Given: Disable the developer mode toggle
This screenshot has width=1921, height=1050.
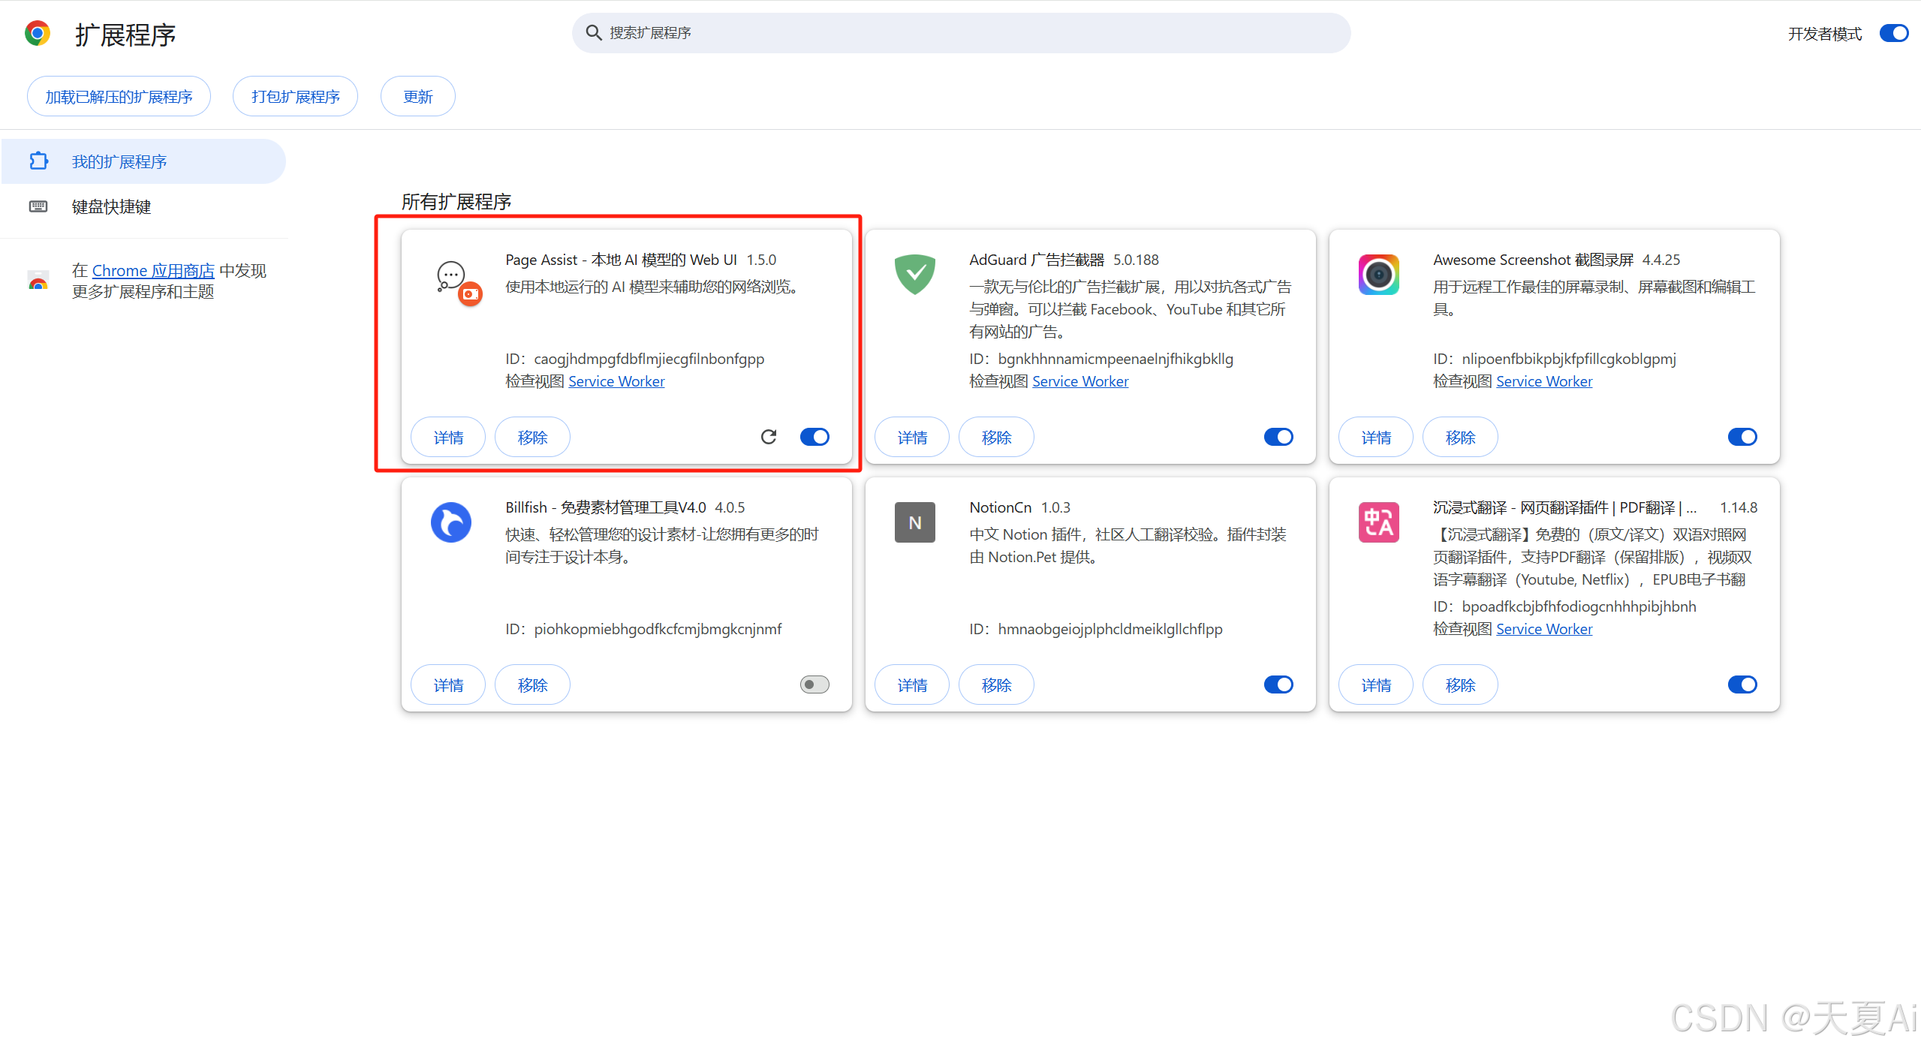Looking at the screenshot, I should pyautogui.click(x=1893, y=34).
